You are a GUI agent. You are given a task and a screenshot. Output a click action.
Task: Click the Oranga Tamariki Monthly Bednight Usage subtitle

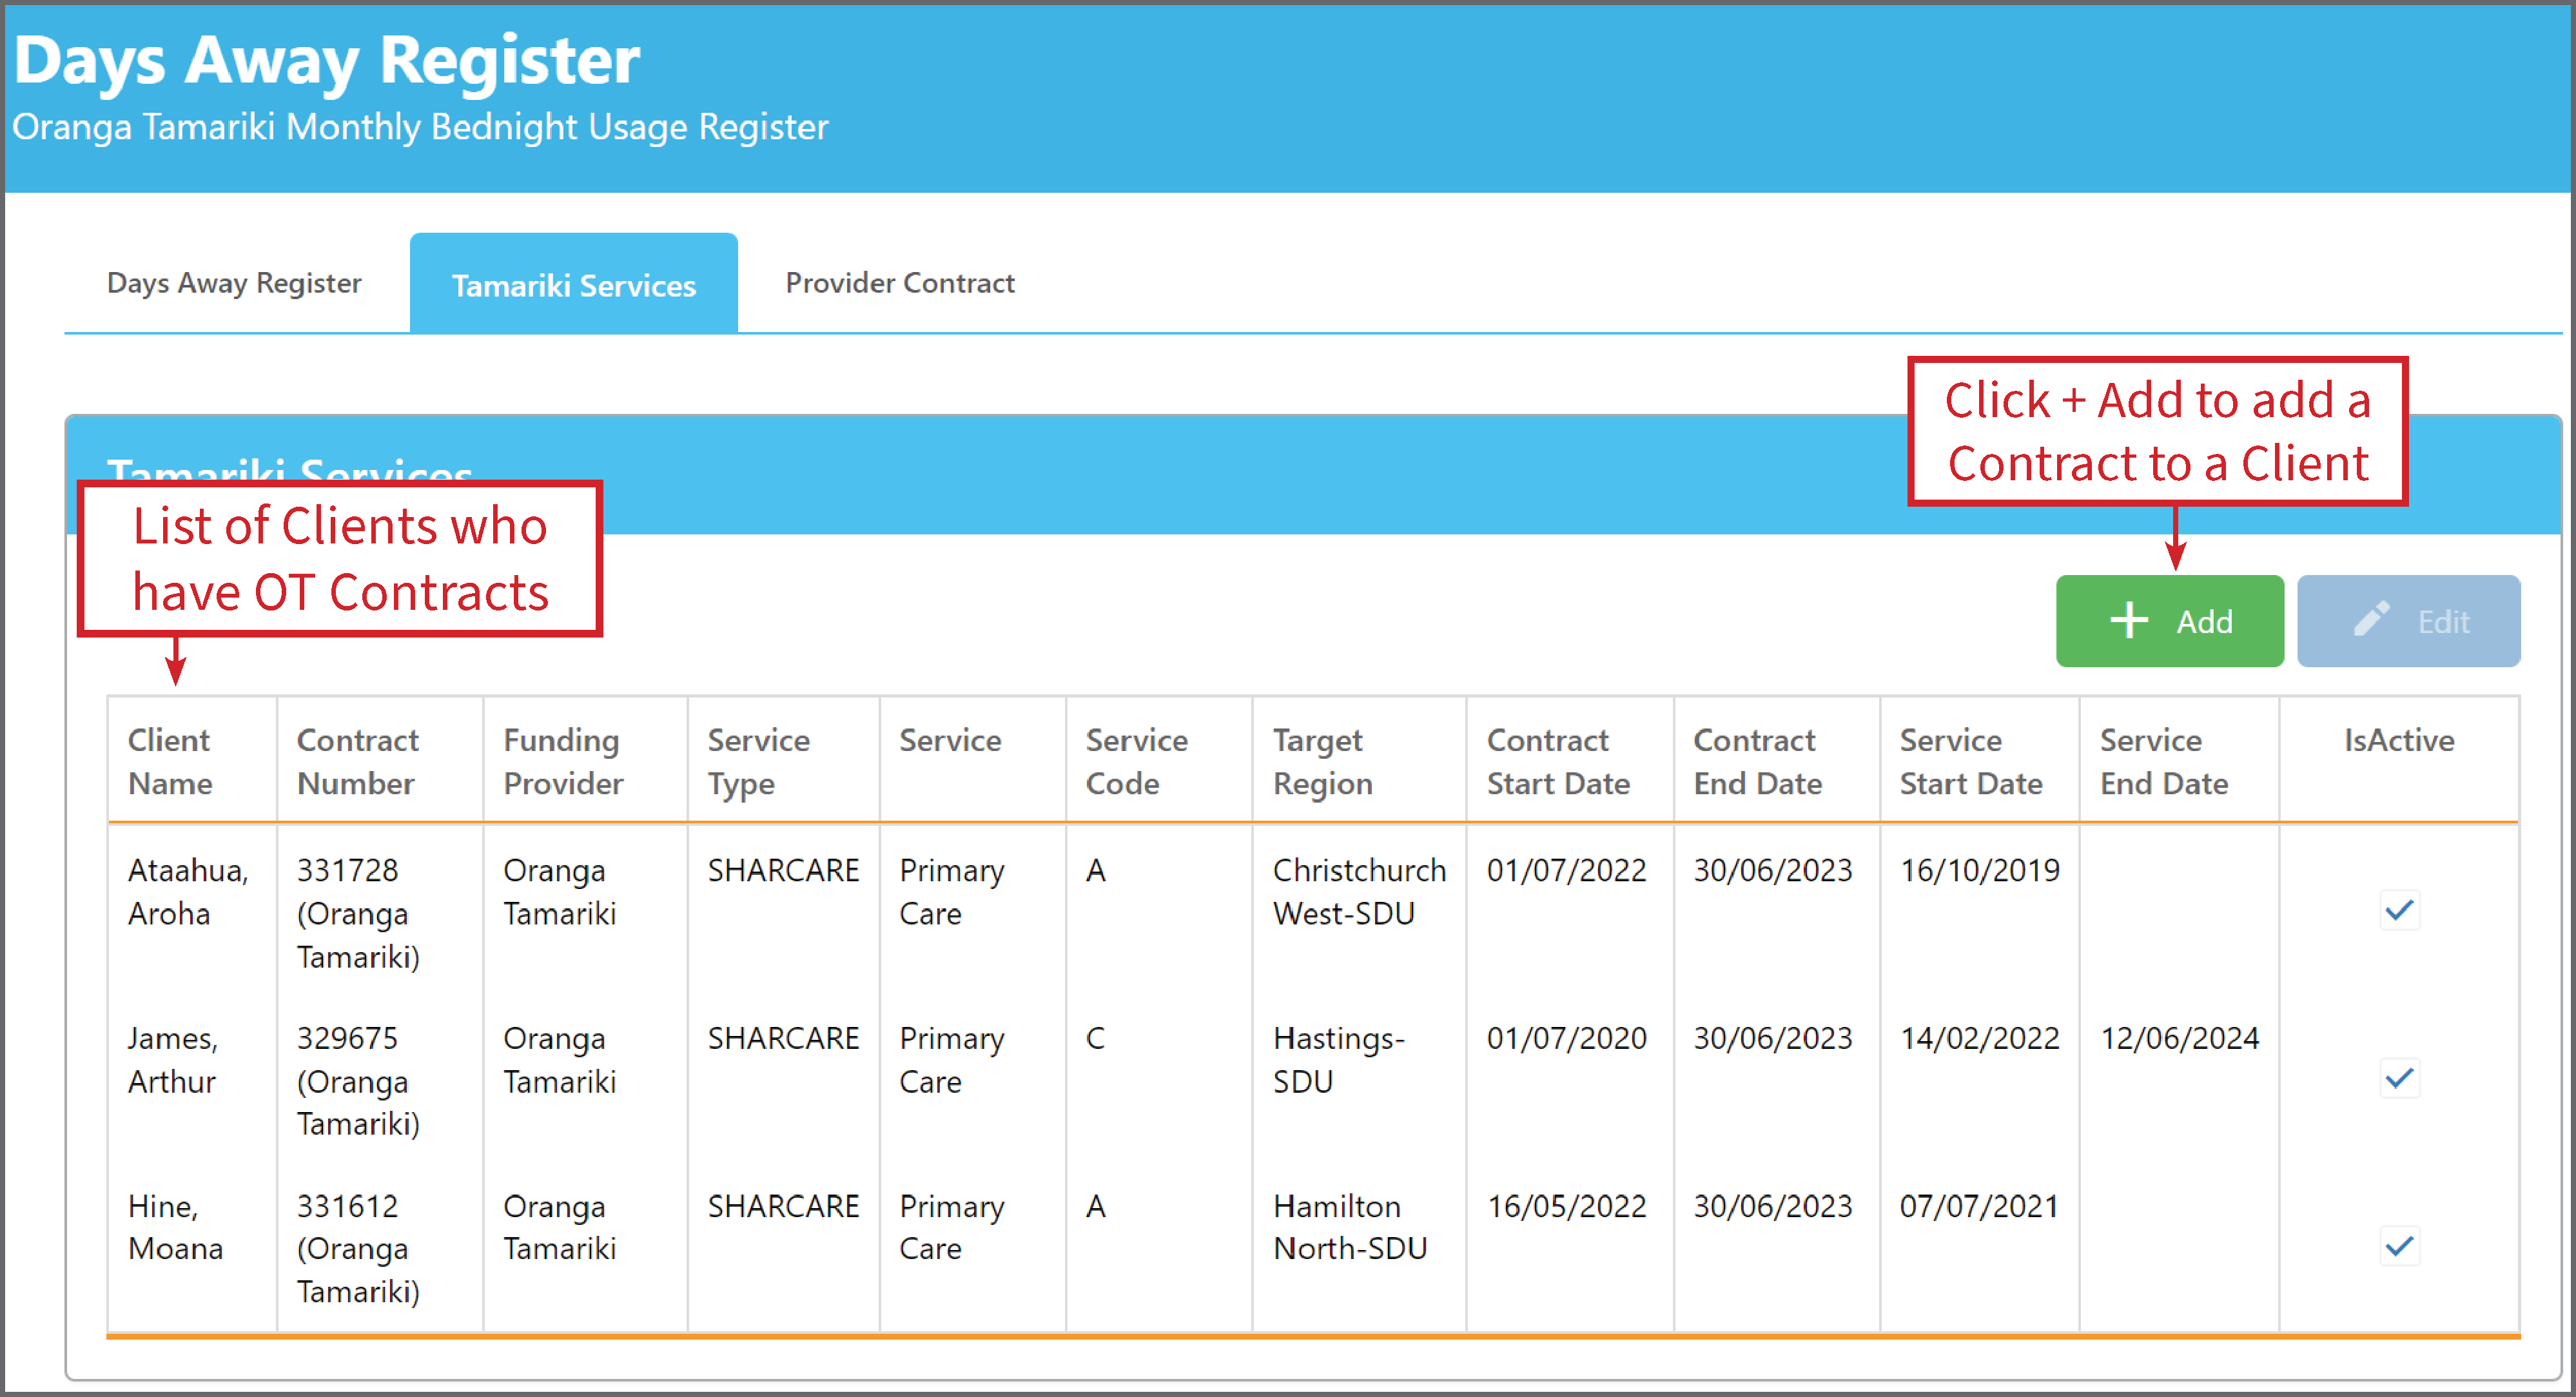tap(420, 127)
